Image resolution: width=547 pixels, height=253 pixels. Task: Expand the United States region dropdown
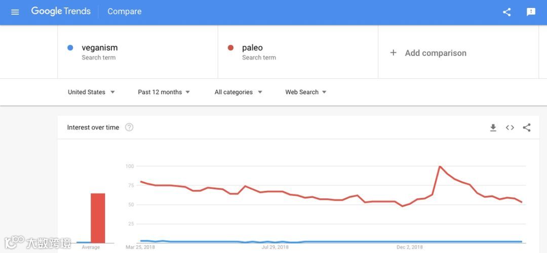tap(92, 92)
